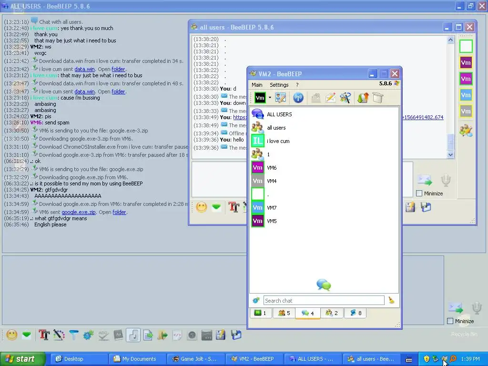Open font TT icon in all users window
Viewport: 488px width, 366px height.
tap(234, 207)
